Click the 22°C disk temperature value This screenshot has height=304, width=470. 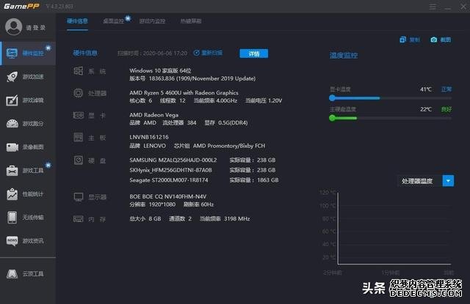[426, 109]
